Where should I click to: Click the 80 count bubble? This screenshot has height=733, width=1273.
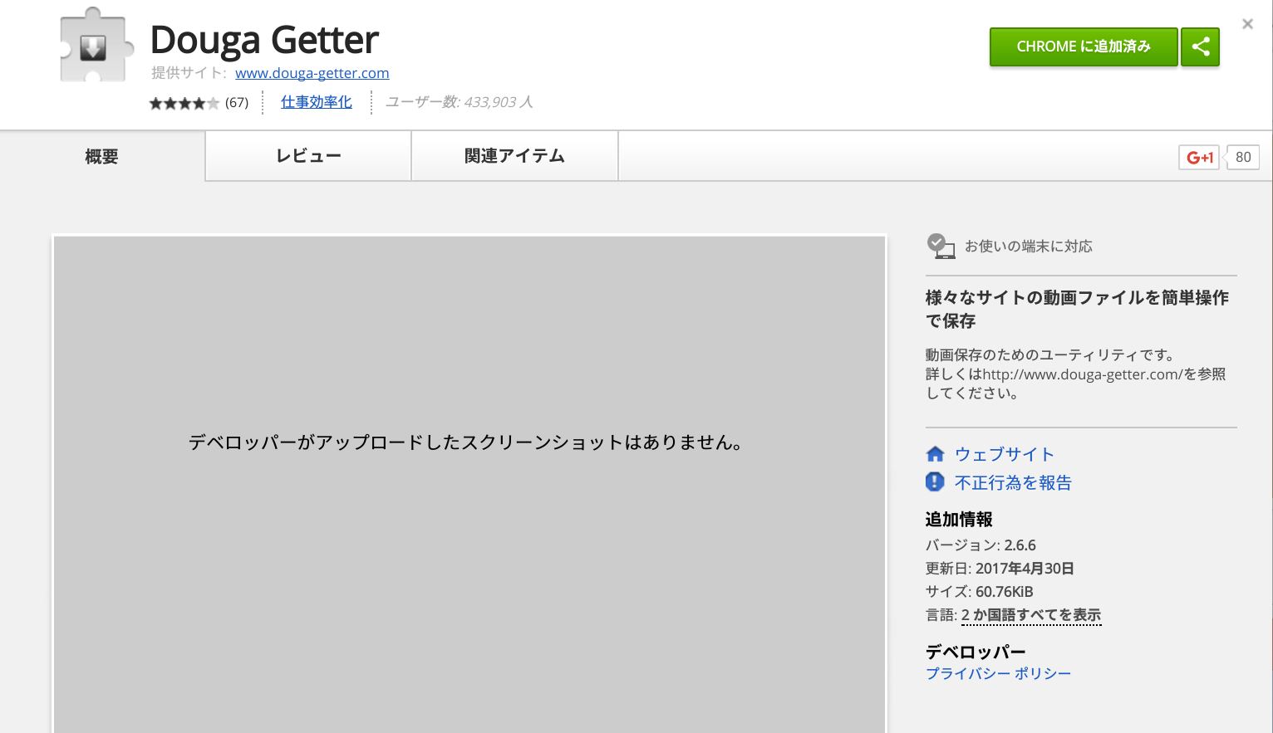1243,157
